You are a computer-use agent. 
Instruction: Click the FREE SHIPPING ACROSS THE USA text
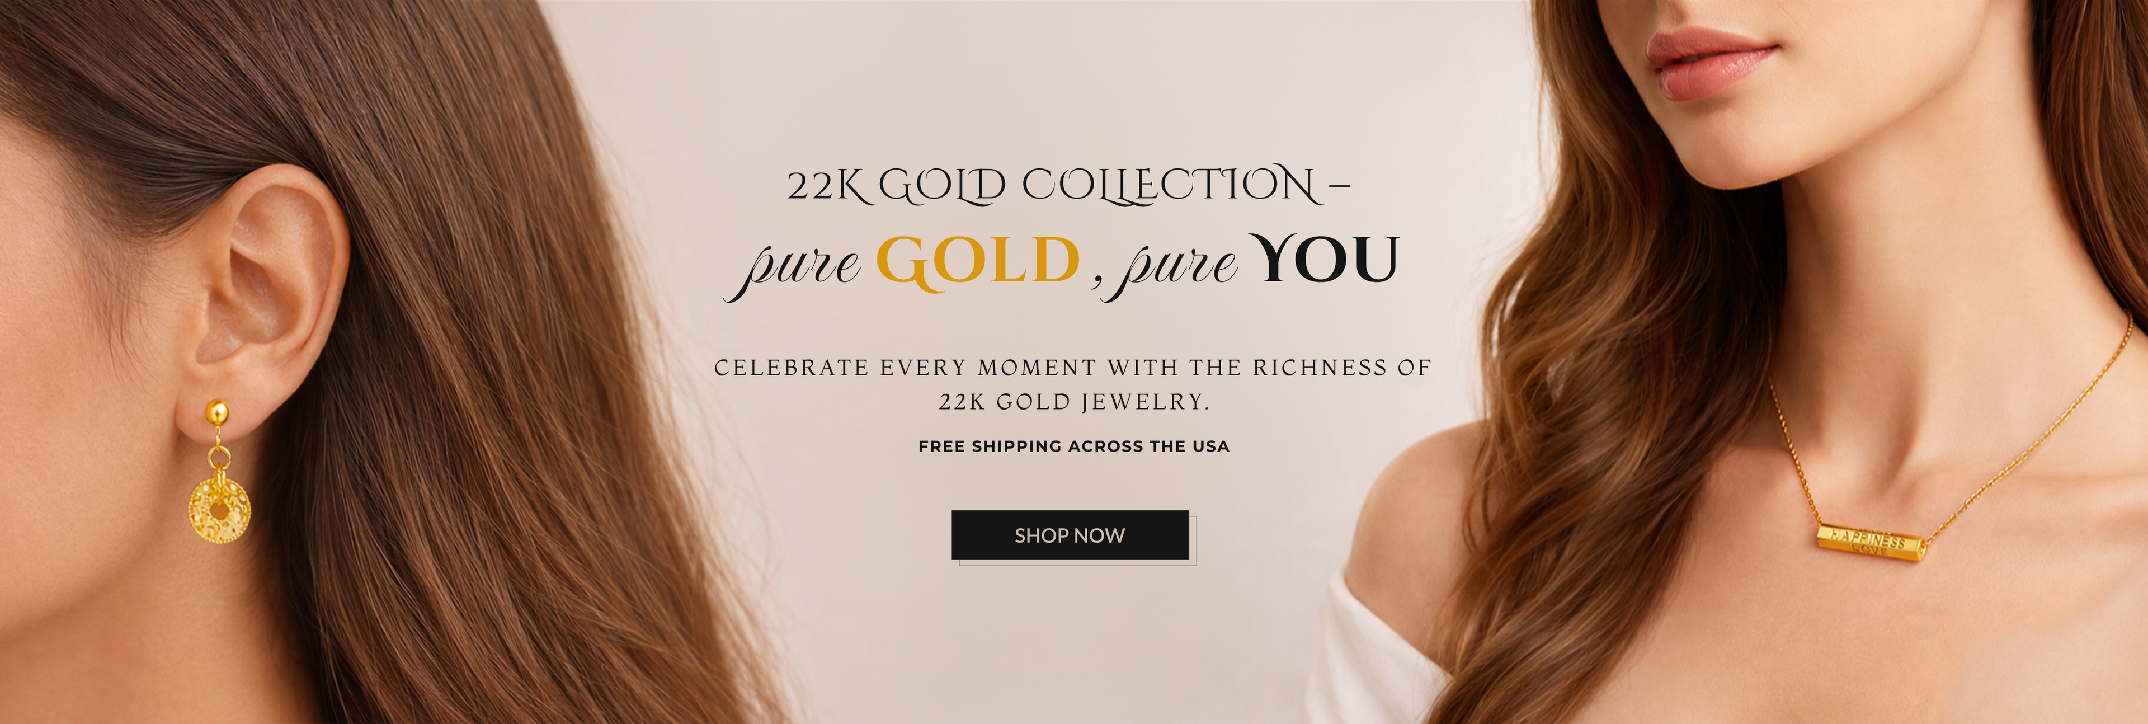pos(1074,446)
